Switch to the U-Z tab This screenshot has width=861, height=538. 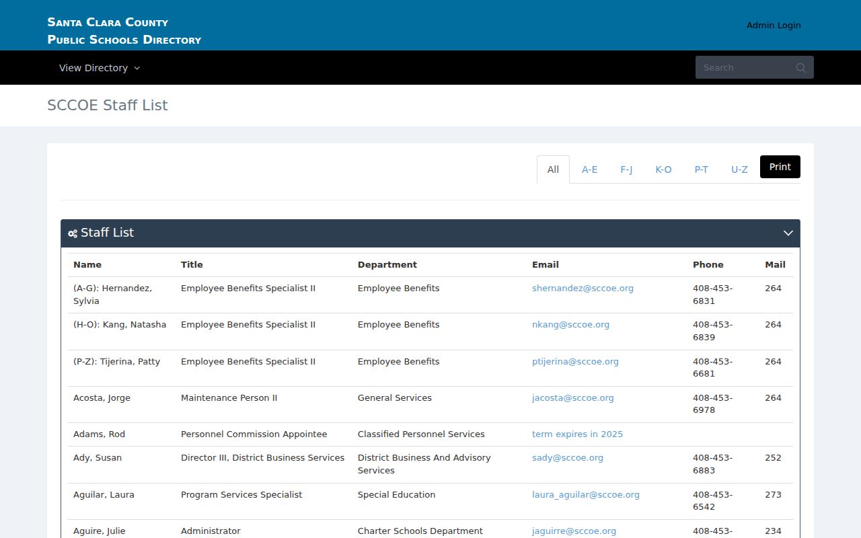point(739,169)
